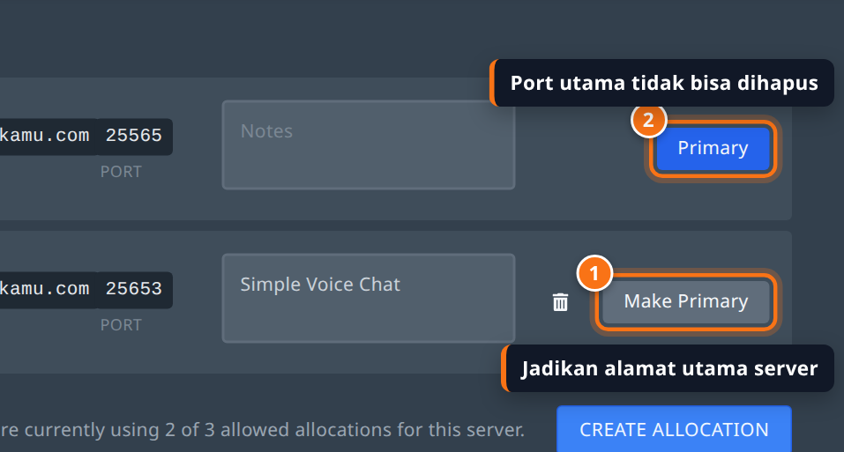844x452 pixels.
Task: Copy the port number 25565
Action: [134, 136]
